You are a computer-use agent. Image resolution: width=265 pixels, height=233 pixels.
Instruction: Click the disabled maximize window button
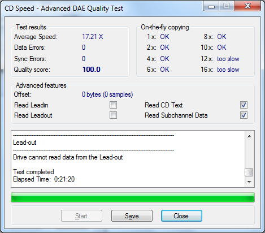[x=227, y=6]
